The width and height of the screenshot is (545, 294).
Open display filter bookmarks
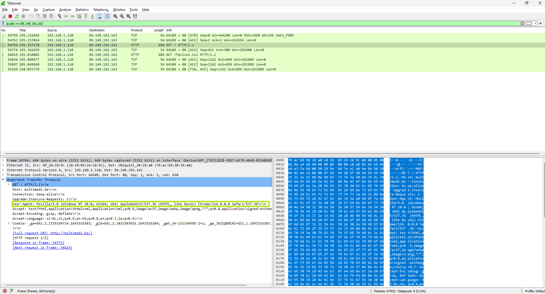pos(3,23)
